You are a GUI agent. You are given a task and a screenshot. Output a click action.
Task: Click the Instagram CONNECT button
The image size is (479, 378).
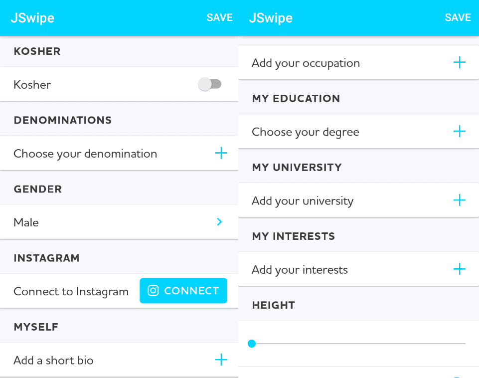(183, 291)
